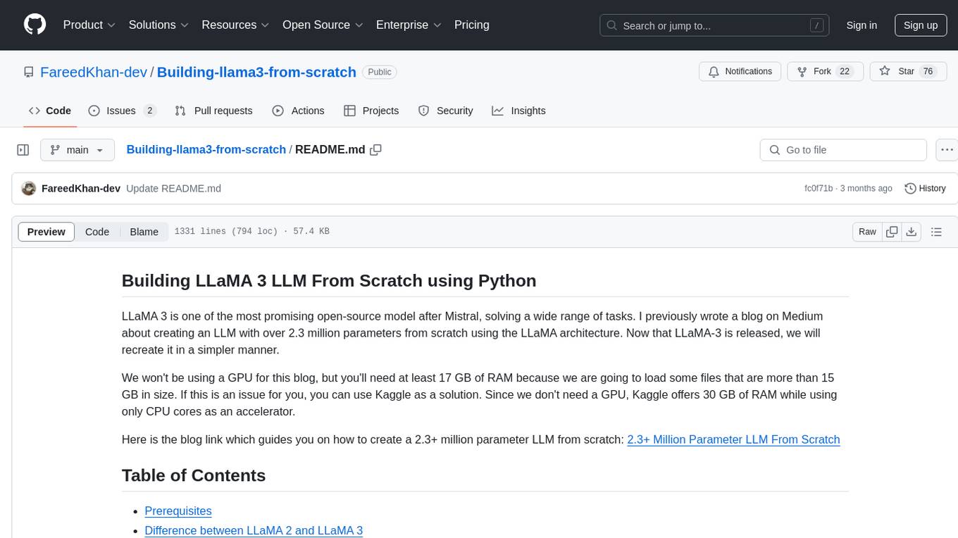
Task: Expand the Product menu
Action: (89, 25)
